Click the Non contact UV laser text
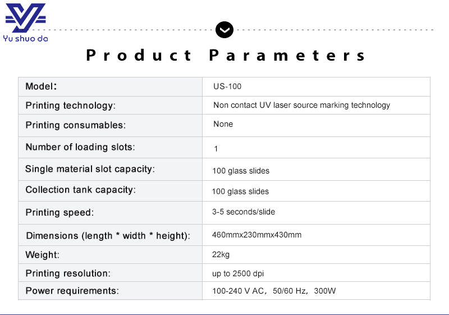 (301, 105)
